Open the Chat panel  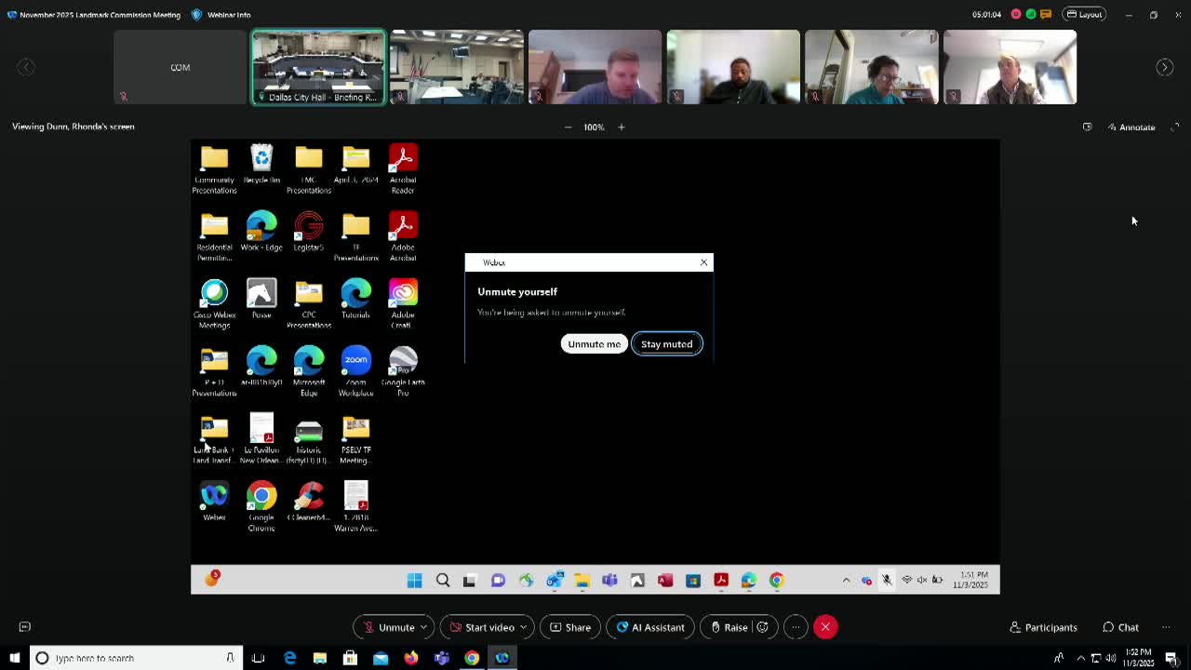tap(1120, 627)
